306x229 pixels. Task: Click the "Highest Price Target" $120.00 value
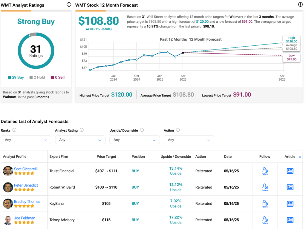point(122,95)
